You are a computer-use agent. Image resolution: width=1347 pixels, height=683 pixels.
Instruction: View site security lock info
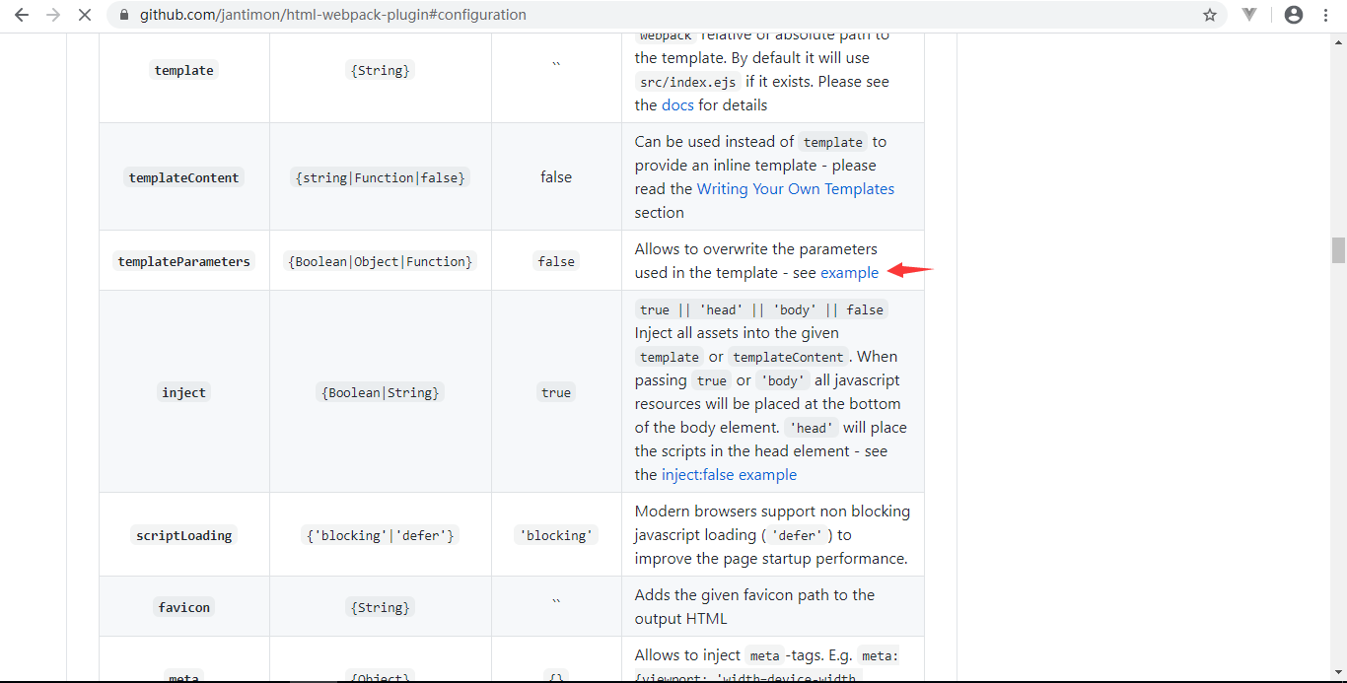tap(123, 15)
